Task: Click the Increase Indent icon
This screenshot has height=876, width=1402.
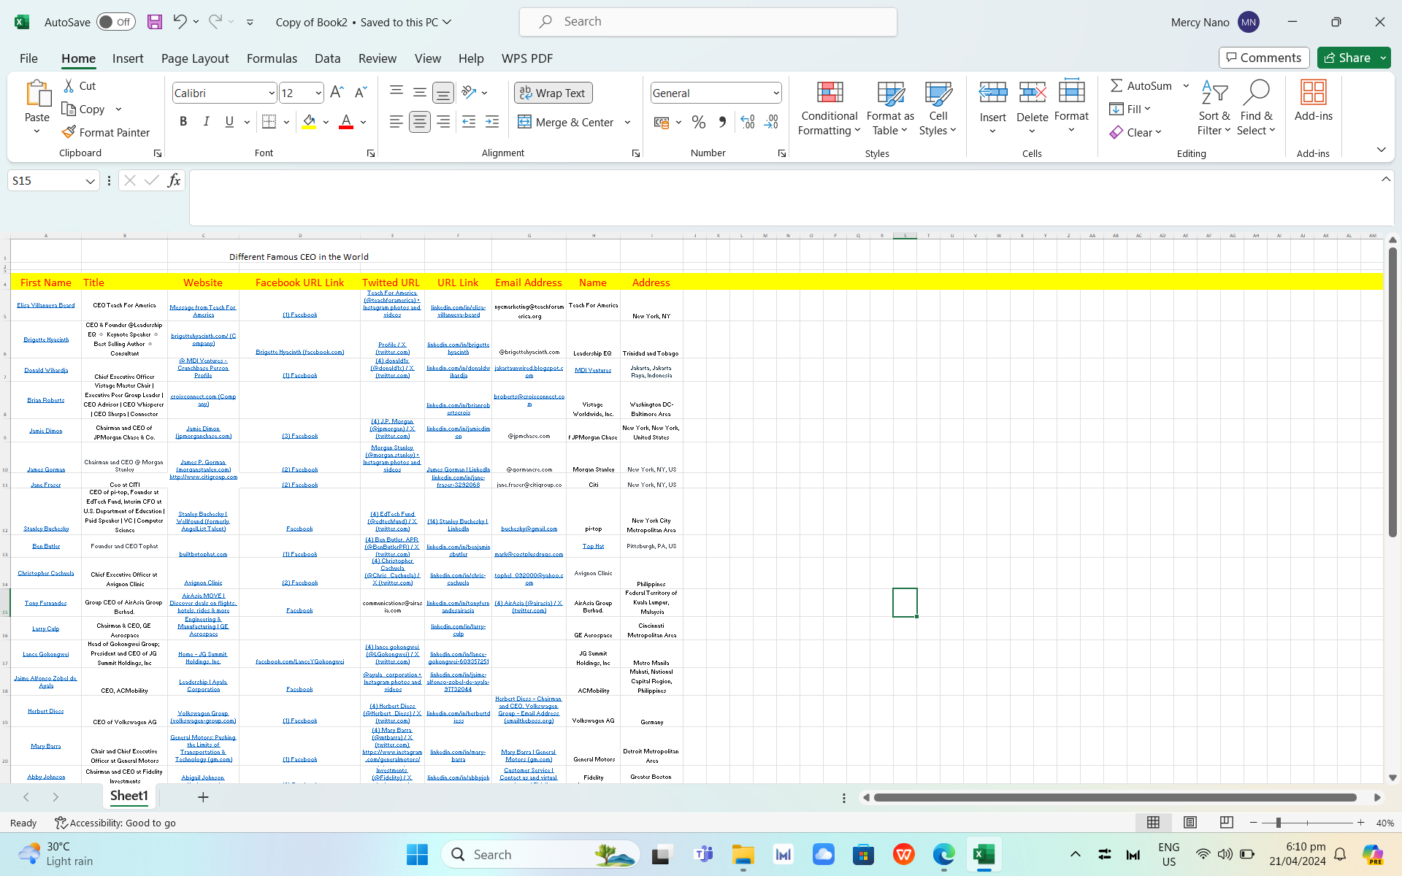Action: tap(492, 122)
